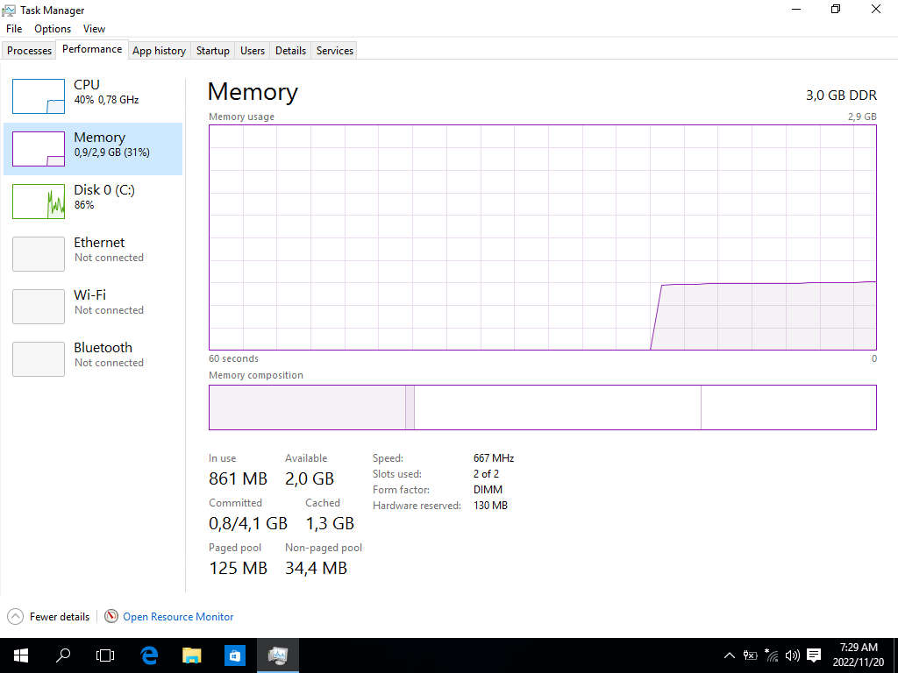Viewport: 898px width, 673px height.
Task: Open the volume control in system tray
Action: pos(793,655)
